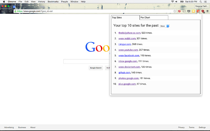Click the Google logo
The height and width of the screenshot is (131, 210).
coord(97,47)
